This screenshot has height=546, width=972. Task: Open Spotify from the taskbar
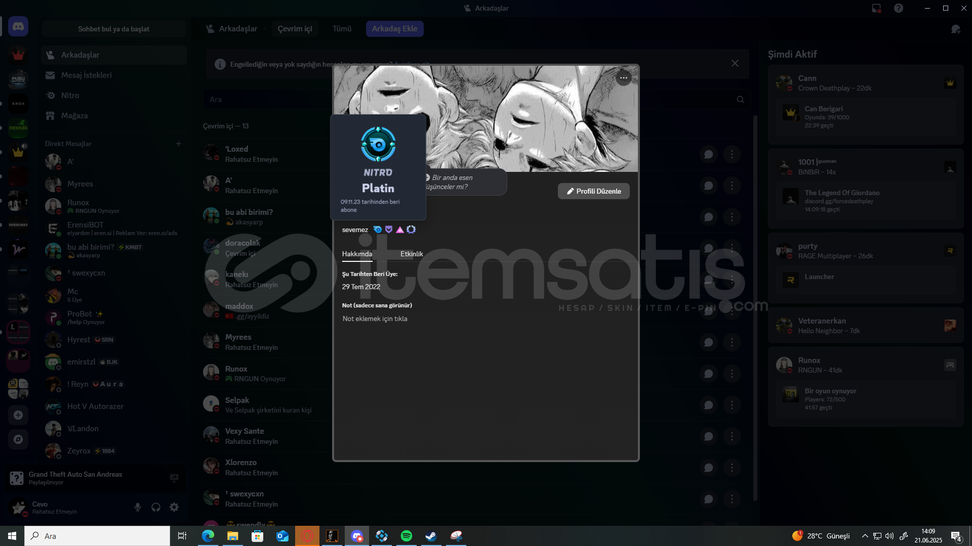[406, 536]
